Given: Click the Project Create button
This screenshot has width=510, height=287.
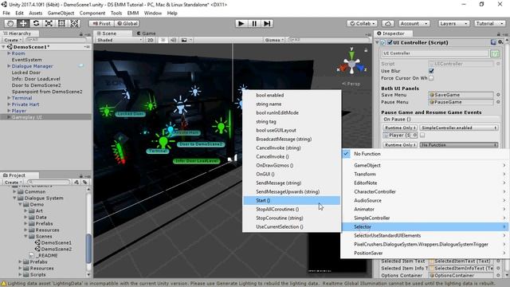Looking at the screenshot, I should [x=13, y=183].
